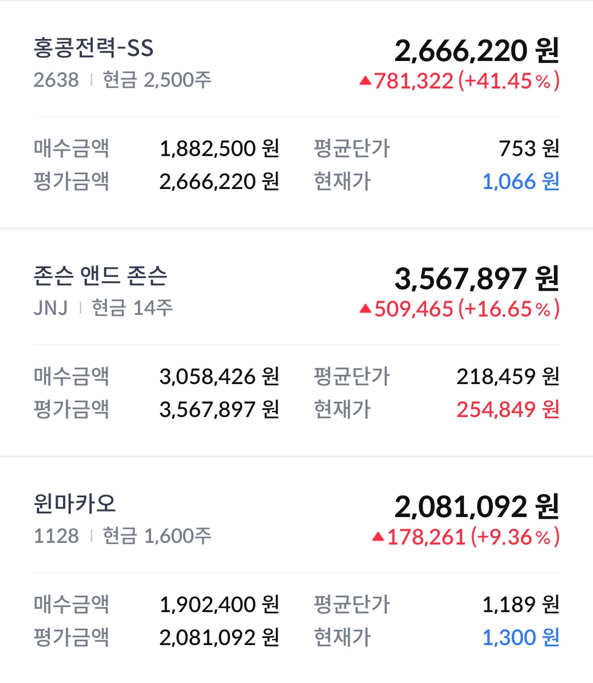This screenshot has height=683, width=593.
Task: Click the 현금 14주 holdings label
Action: (132, 308)
